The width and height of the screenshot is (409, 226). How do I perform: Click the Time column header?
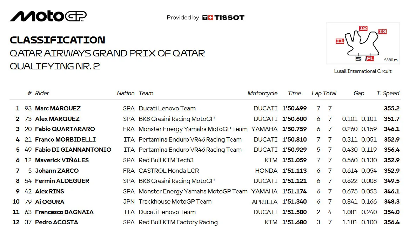coord(294,93)
